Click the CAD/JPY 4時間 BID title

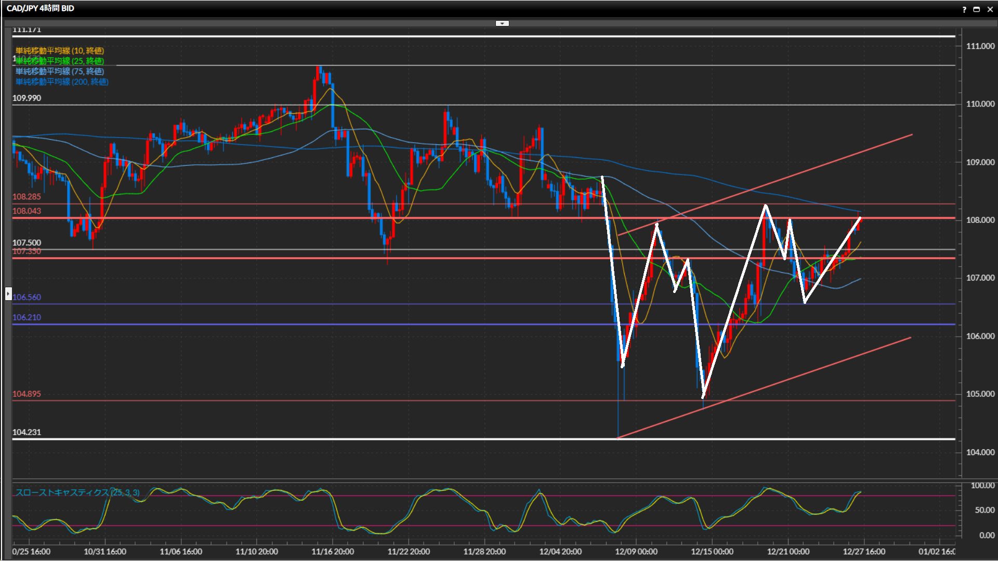(40, 8)
